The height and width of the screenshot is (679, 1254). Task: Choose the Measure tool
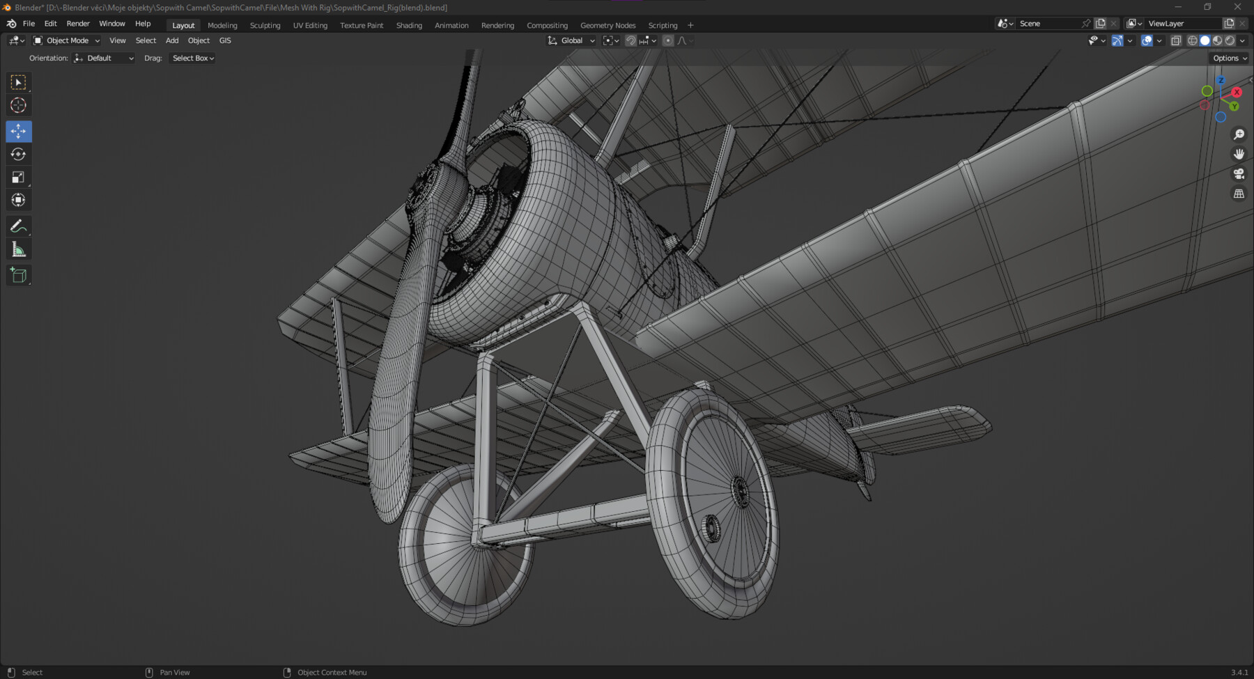[19, 248]
